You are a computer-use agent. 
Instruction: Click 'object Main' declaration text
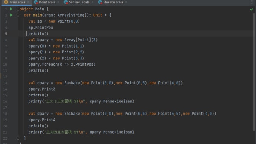point(32,9)
